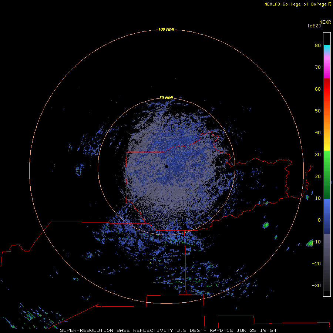This screenshot has width=333, height=333.
Task: Click the 40 value on dBZ scale
Action: (318, 133)
